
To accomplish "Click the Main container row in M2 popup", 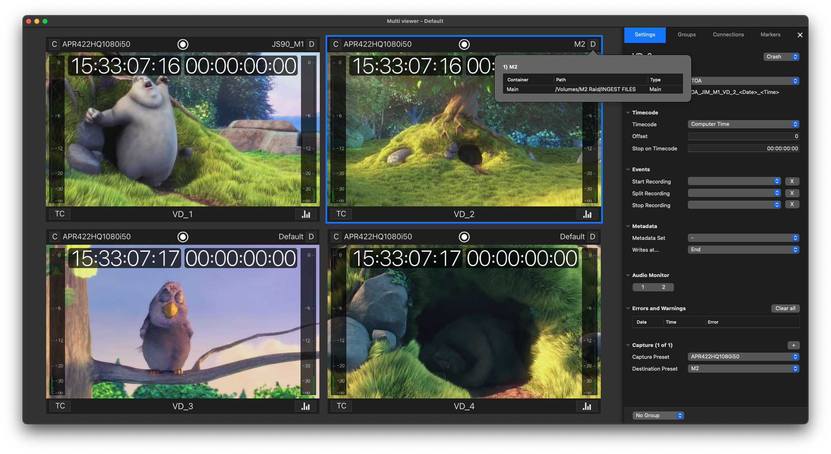I will [x=593, y=89].
